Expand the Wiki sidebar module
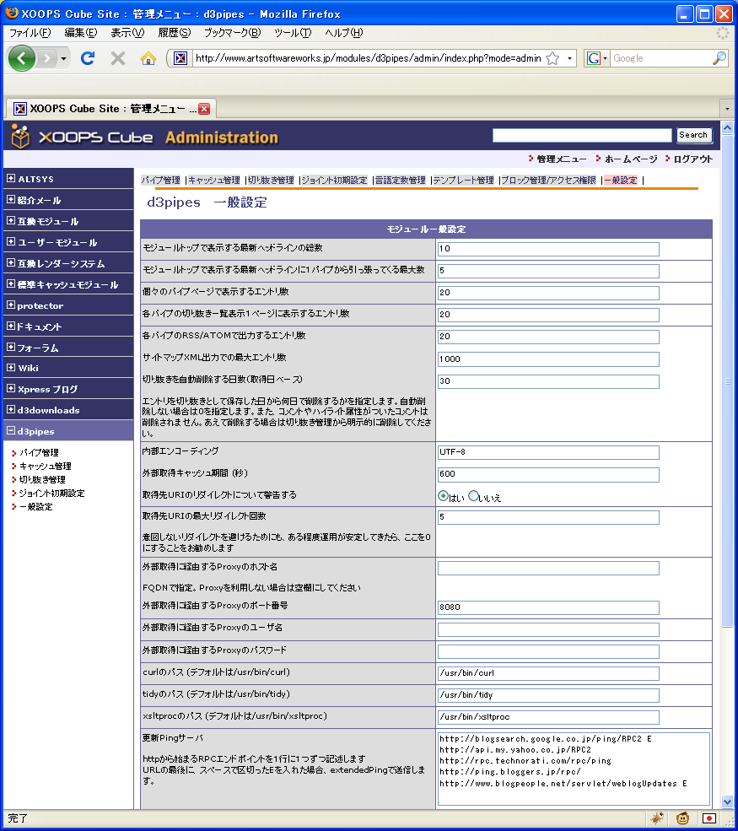Image resolution: width=738 pixels, height=831 pixels. 10,368
